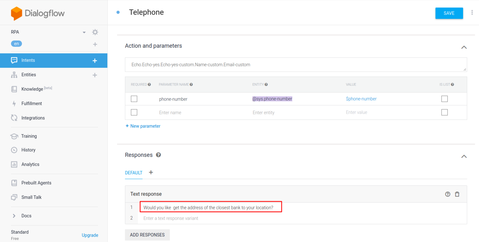Open Text response help icon
Image resolution: width=479 pixels, height=242 pixels.
448,194
